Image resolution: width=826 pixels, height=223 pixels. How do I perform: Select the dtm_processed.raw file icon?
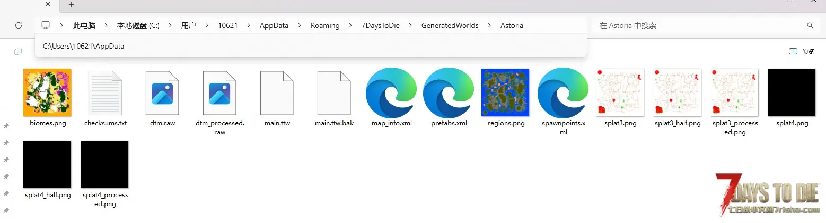[x=219, y=92]
